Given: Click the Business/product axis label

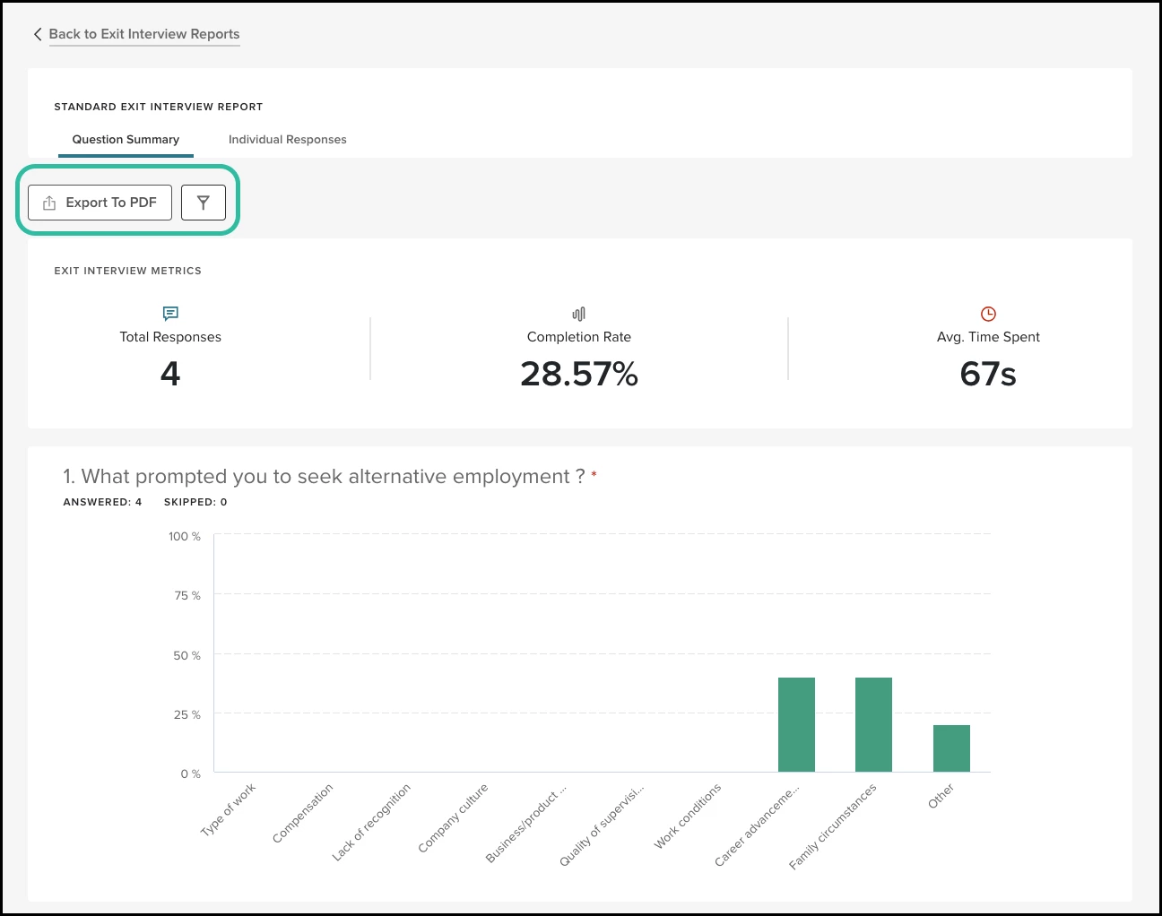Looking at the screenshot, I should 525,823.
